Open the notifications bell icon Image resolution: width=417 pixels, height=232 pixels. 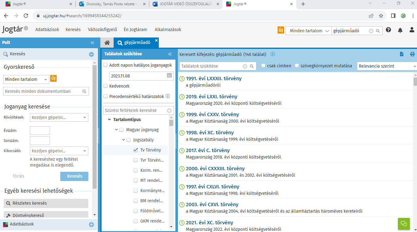(x=400, y=30)
